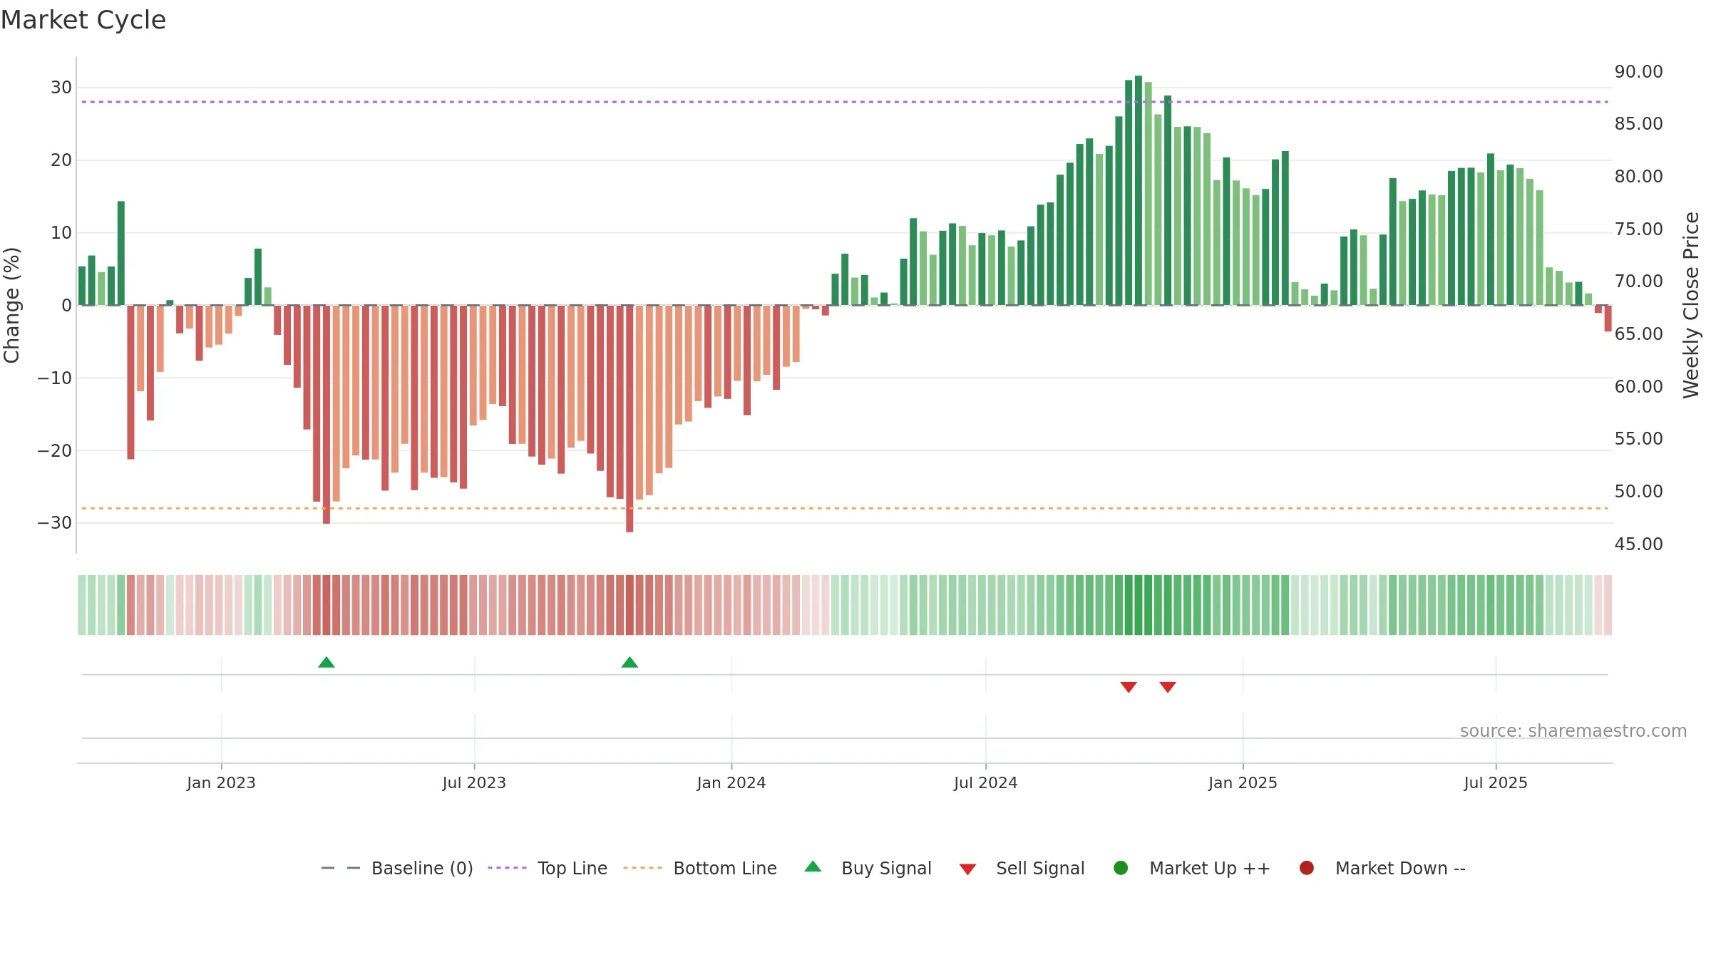
Task: Click the Baseline (0) dashed legend marker
Action: (x=341, y=868)
